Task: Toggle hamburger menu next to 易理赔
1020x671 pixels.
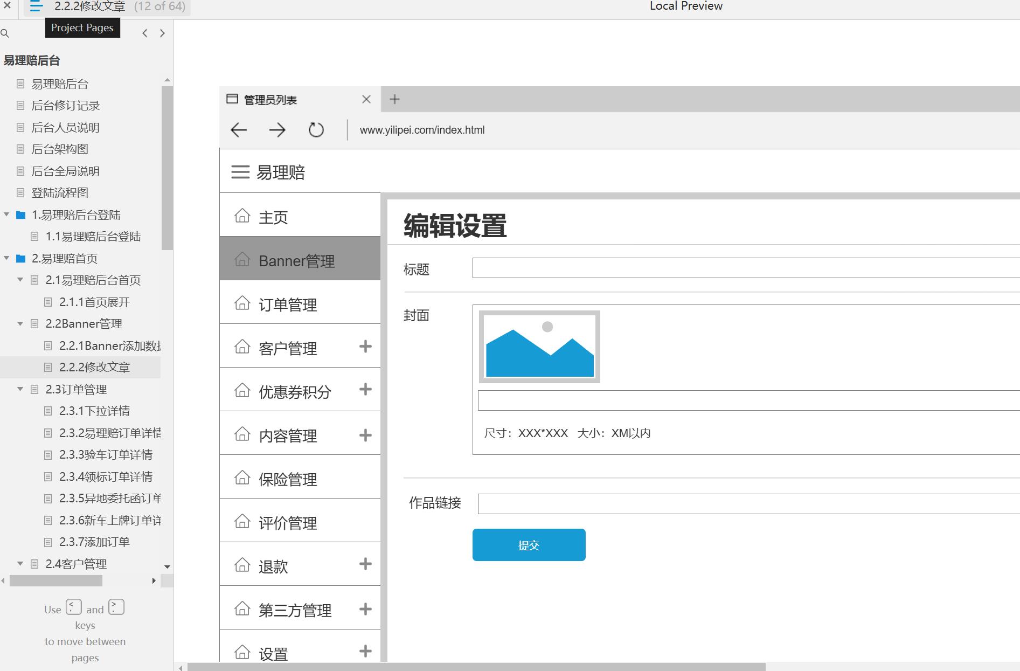Action: point(240,172)
